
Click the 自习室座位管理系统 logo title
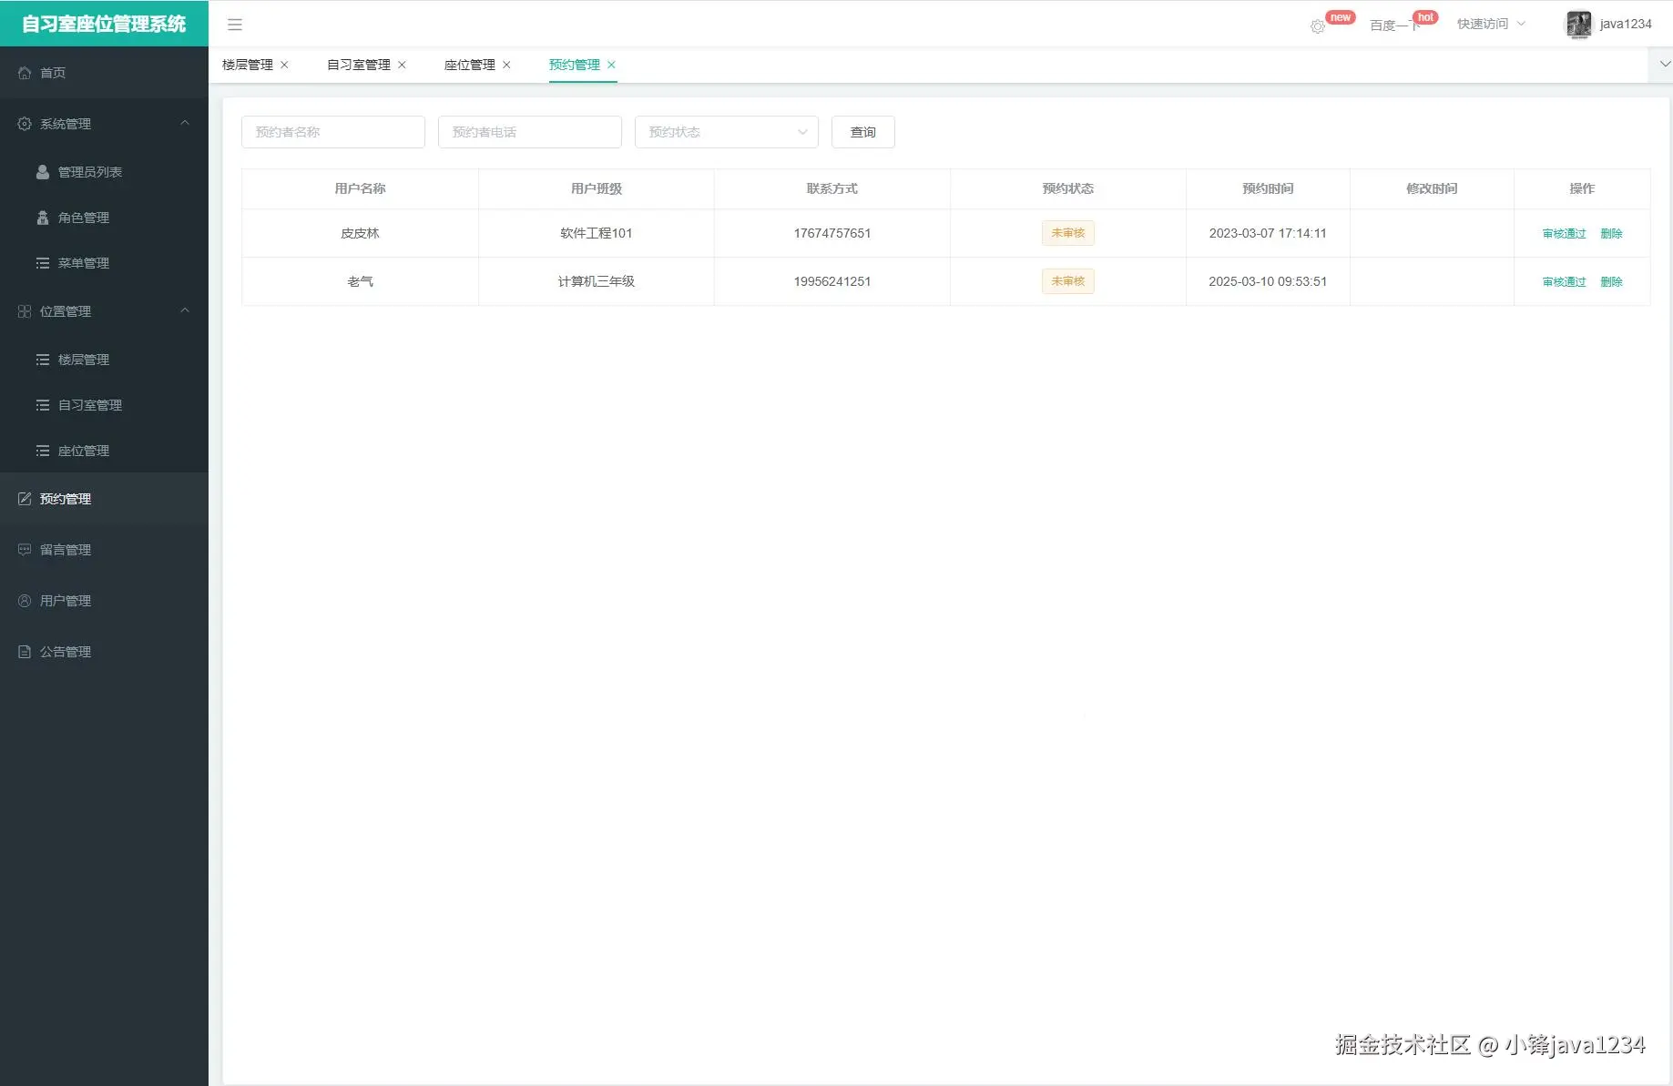[x=104, y=24]
